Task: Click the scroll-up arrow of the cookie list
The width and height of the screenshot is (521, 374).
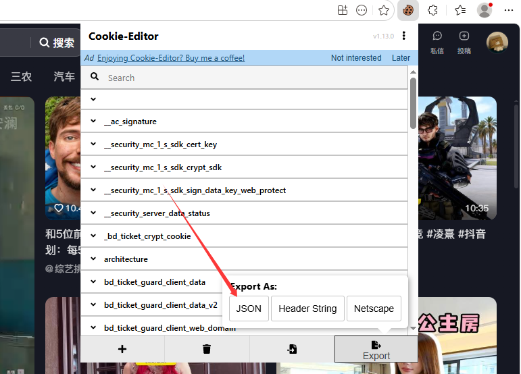Action: click(413, 72)
